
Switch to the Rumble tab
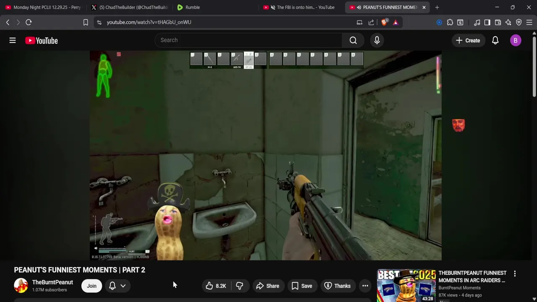(216, 7)
